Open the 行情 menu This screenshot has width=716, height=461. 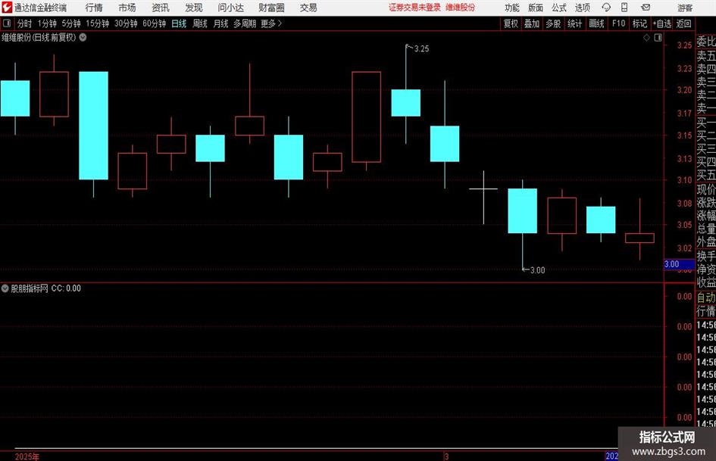tap(94, 8)
